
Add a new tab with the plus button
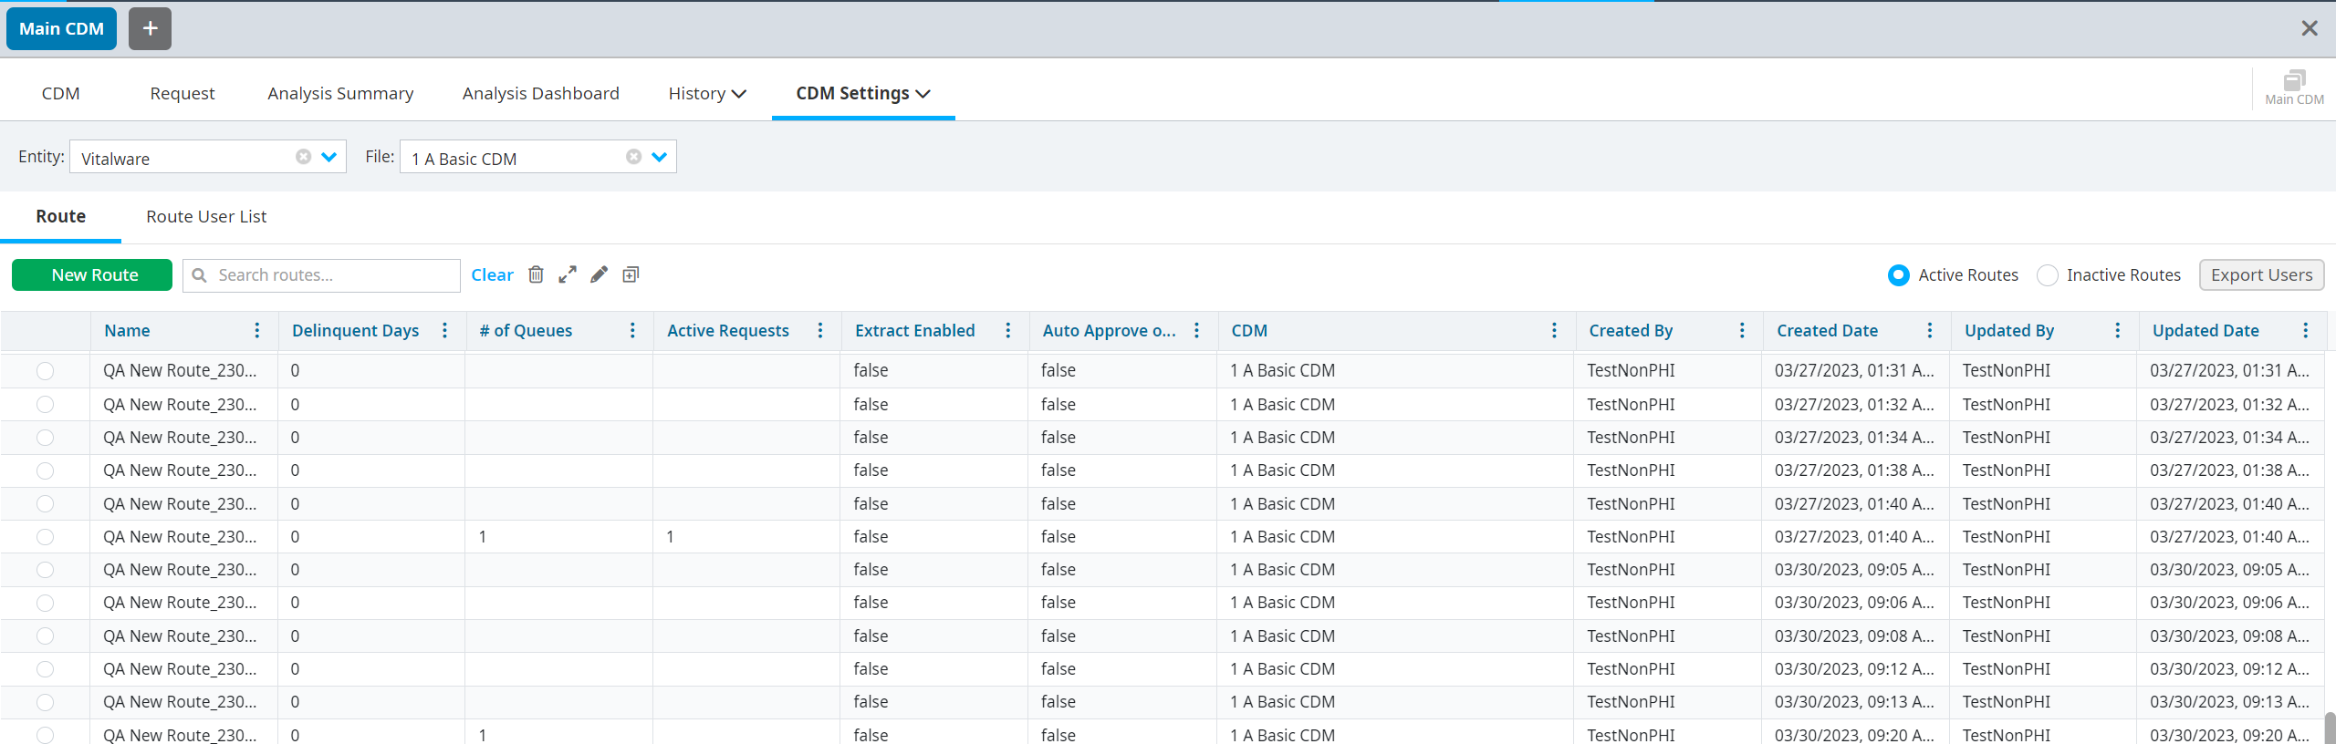150,28
